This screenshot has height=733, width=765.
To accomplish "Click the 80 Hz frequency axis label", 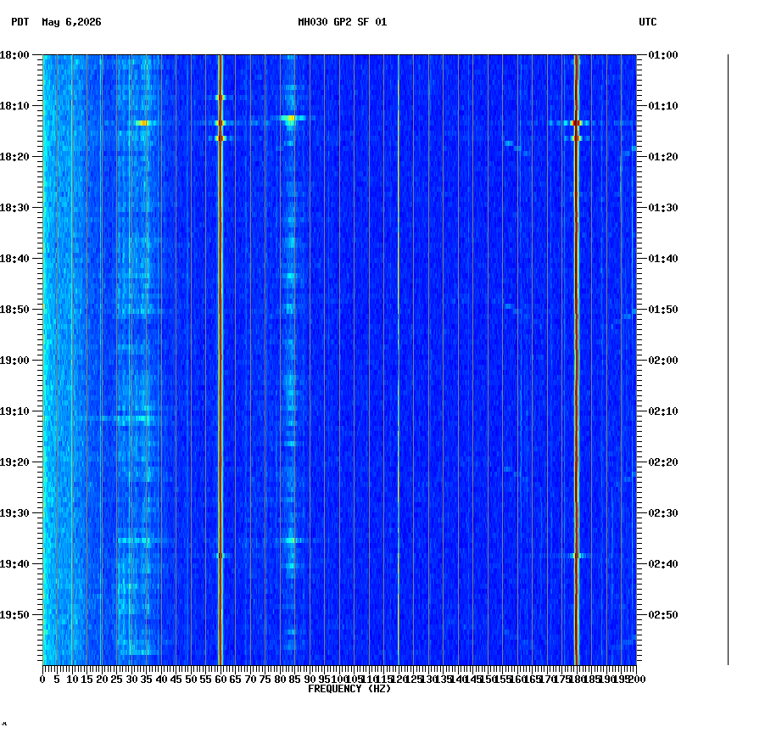I will tap(280, 680).
